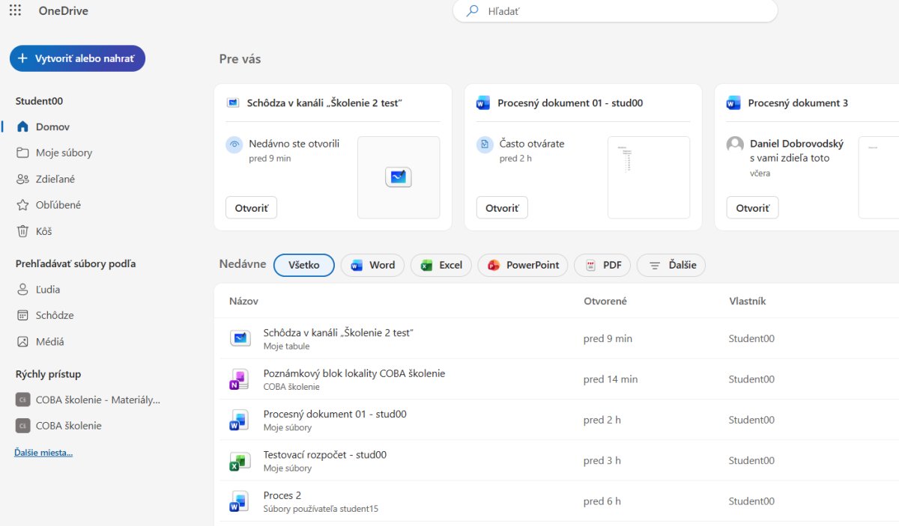
Task: Click the Zdieľané people icon
Action: (x=22, y=179)
